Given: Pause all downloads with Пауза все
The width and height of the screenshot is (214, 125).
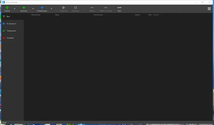Looking at the screenshot, I should click(x=75, y=9).
